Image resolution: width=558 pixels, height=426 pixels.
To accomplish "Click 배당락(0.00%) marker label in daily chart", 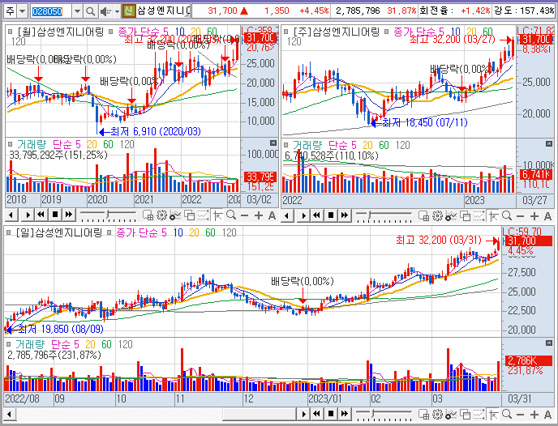I will (303, 281).
